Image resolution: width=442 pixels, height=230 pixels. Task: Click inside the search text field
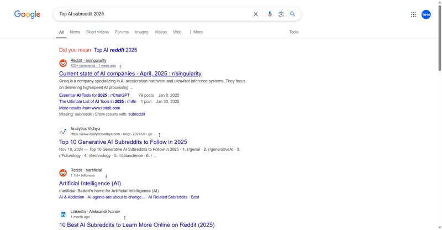[154, 14]
